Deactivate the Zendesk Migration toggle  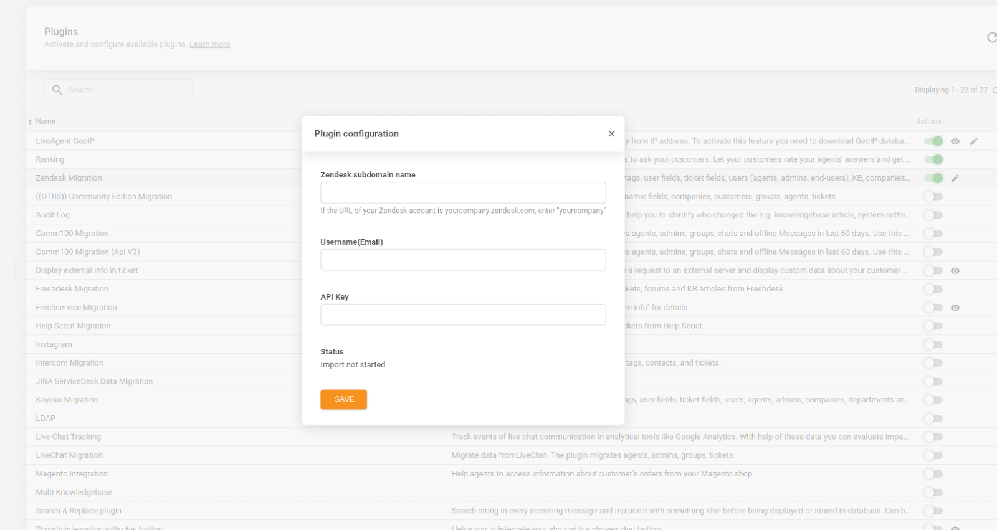tap(933, 178)
